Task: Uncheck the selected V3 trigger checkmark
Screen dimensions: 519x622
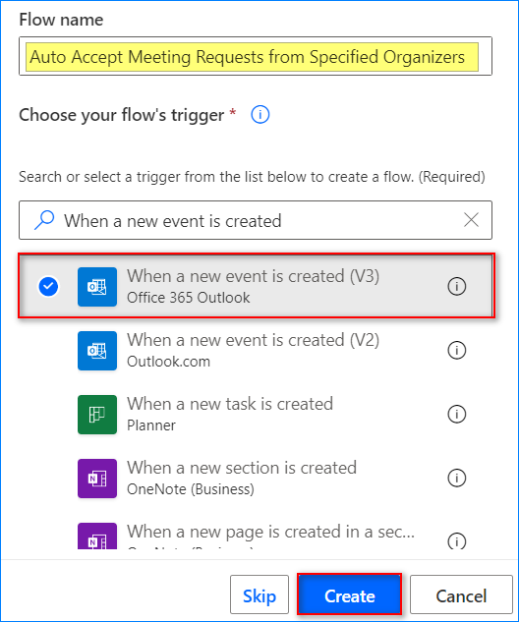Action: (x=48, y=286)
